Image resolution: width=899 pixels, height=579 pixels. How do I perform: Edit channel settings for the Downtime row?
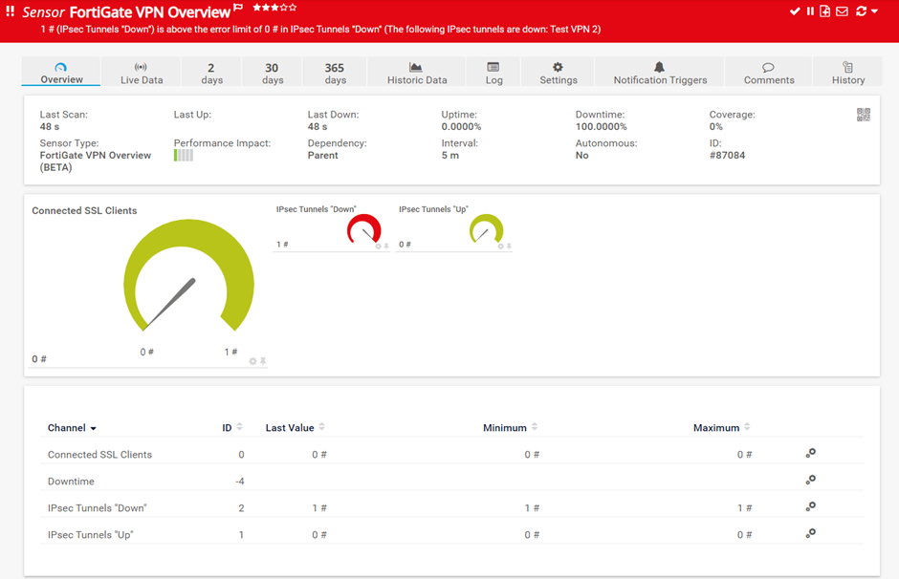(x=810, y=480)
